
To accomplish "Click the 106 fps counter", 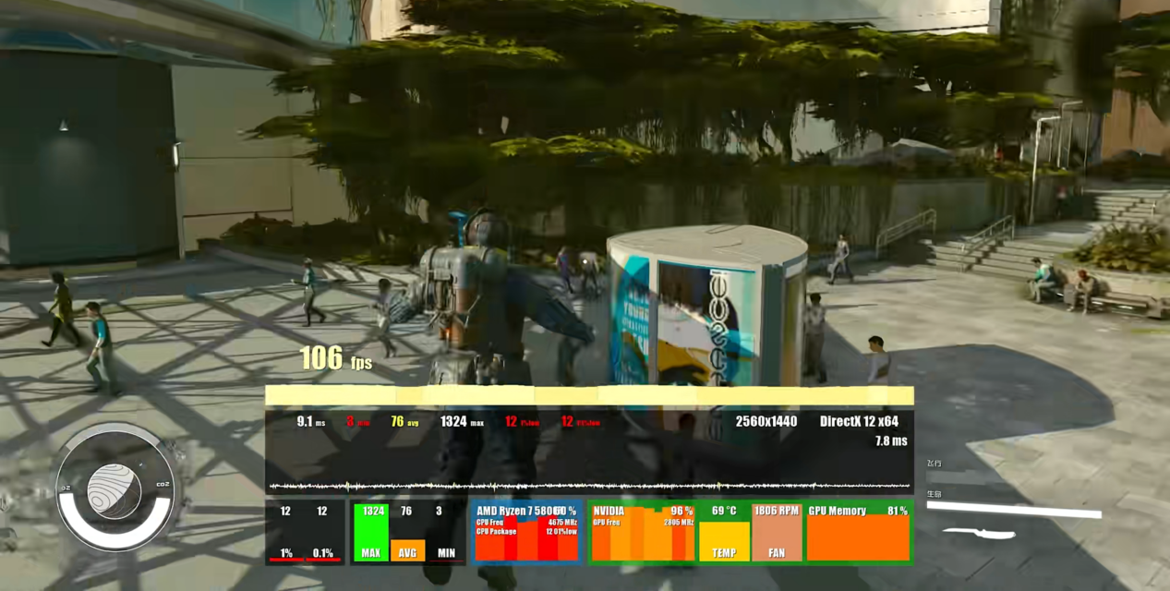I will coord(335,358).
